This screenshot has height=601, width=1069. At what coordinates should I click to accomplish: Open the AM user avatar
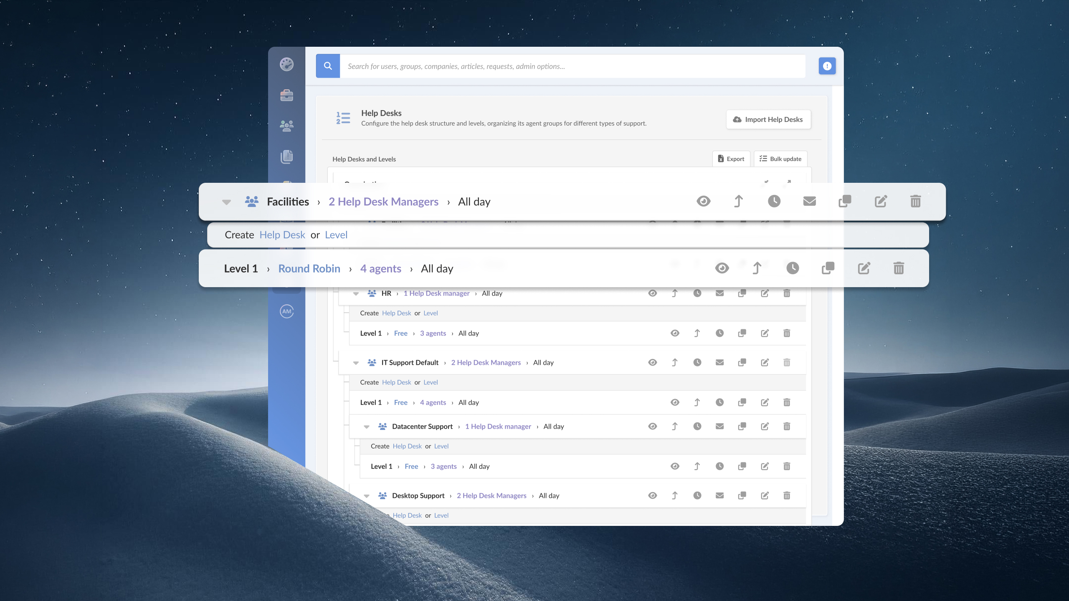coord(286,311)
